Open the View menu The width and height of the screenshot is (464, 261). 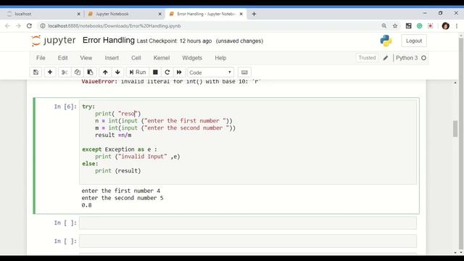86,58
